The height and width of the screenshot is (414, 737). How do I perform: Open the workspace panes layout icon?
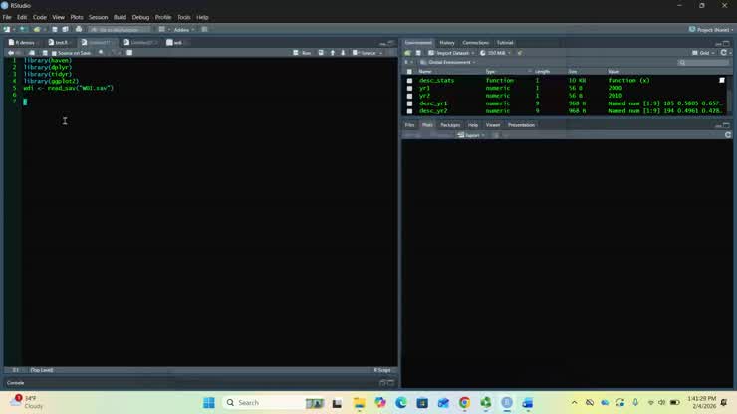162,29
